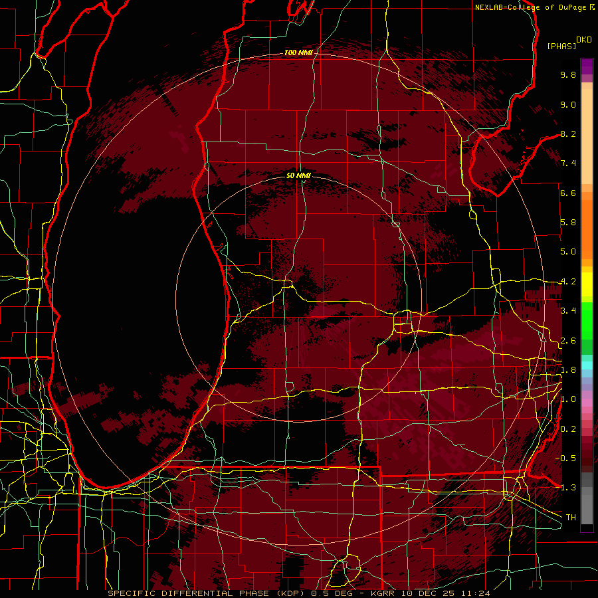Click the TH threshold label on the scale
This screenshot has width=598, height=598.
[x=571, y=518]
